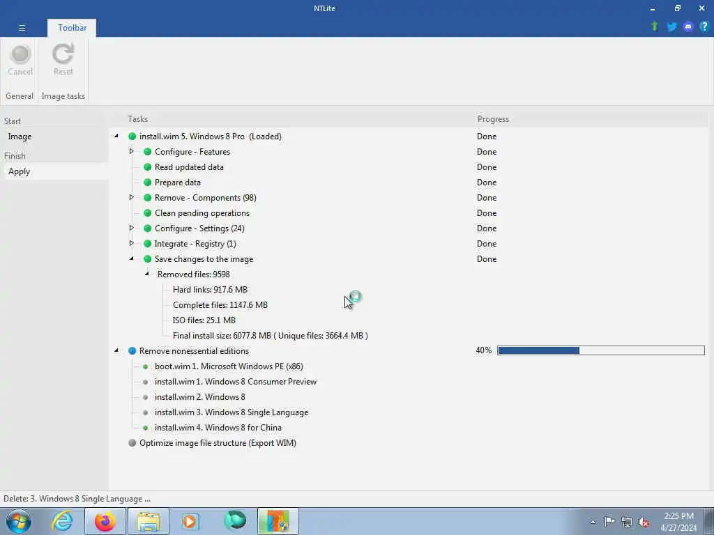Select the Toolbar tab
This screenshot has width=714, height=535.
tap(72, 28)
